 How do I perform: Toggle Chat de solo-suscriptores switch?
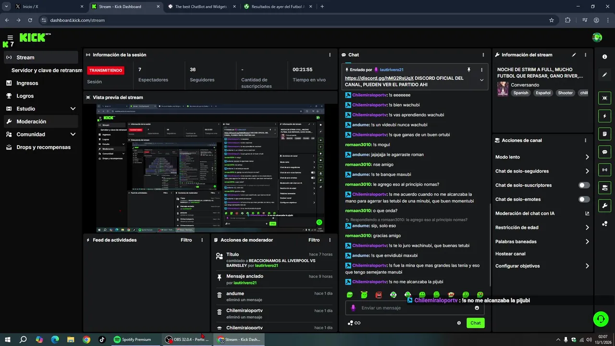(584, 185)
